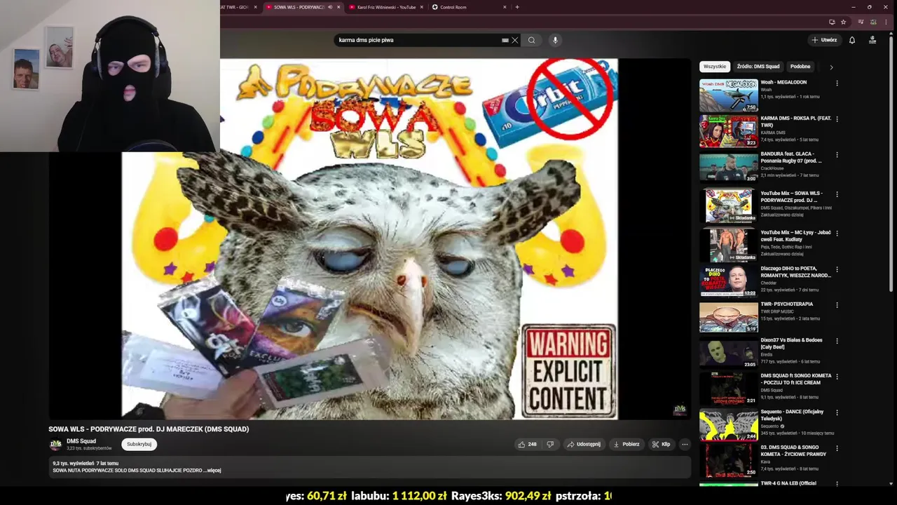Select the Wszystkie filter chip
The image size is (897, 505).
[x=715, y=67]
